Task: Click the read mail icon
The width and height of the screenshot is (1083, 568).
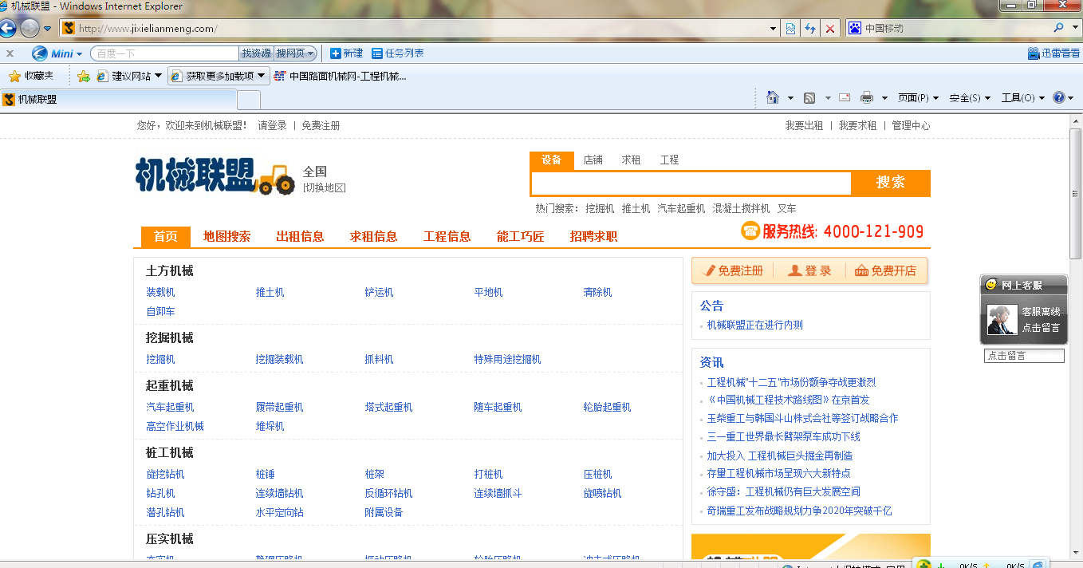Action: (844, 98)
